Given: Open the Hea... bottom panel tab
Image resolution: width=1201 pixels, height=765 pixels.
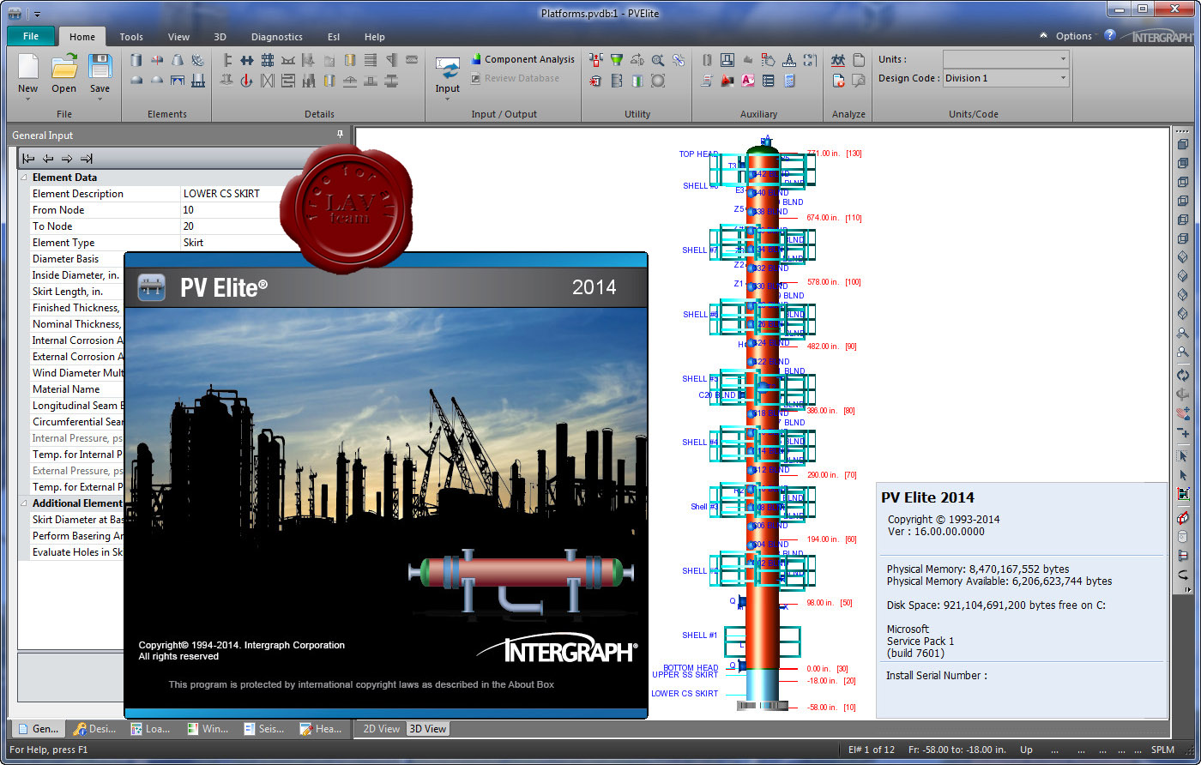Looking at the screenshot, I should coord(322,729).
